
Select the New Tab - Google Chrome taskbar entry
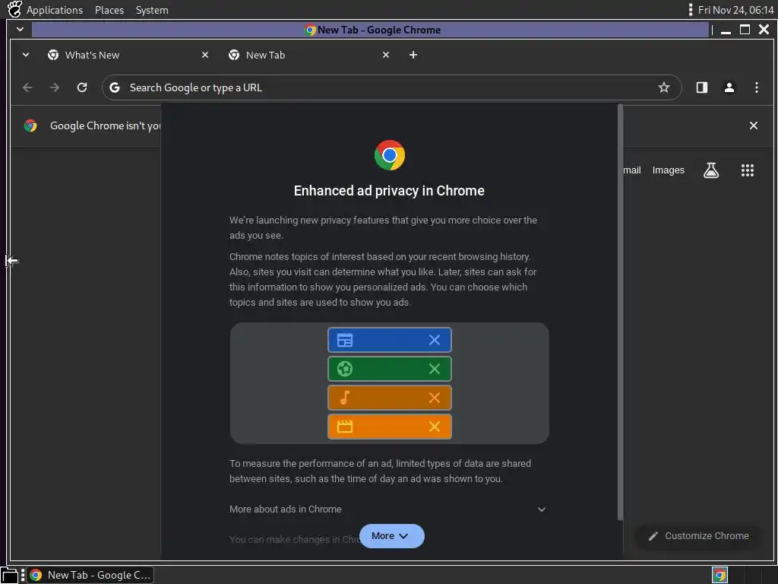pos(91,575)
